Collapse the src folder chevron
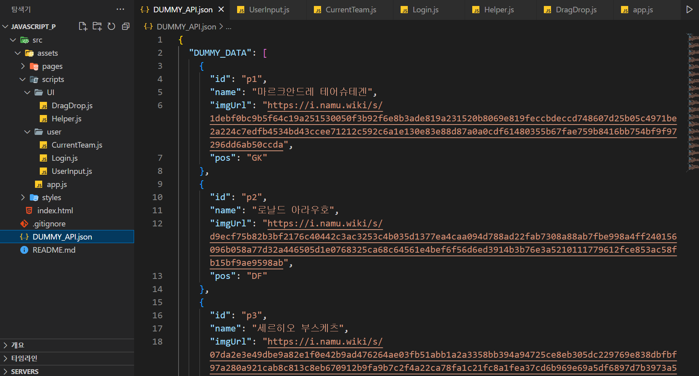 click(13, 40)
